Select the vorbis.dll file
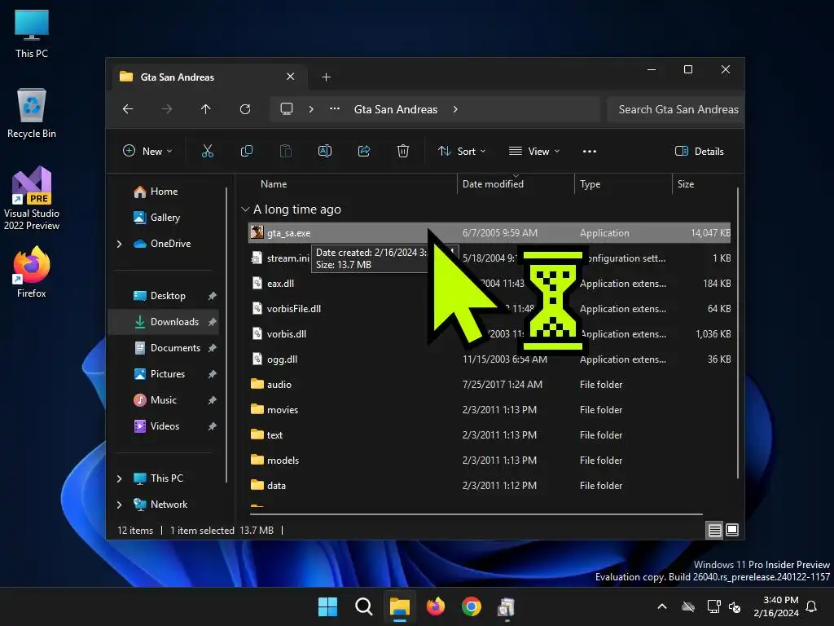 [489, 334]
